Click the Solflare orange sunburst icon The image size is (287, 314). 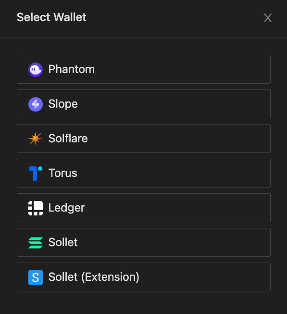36,139
